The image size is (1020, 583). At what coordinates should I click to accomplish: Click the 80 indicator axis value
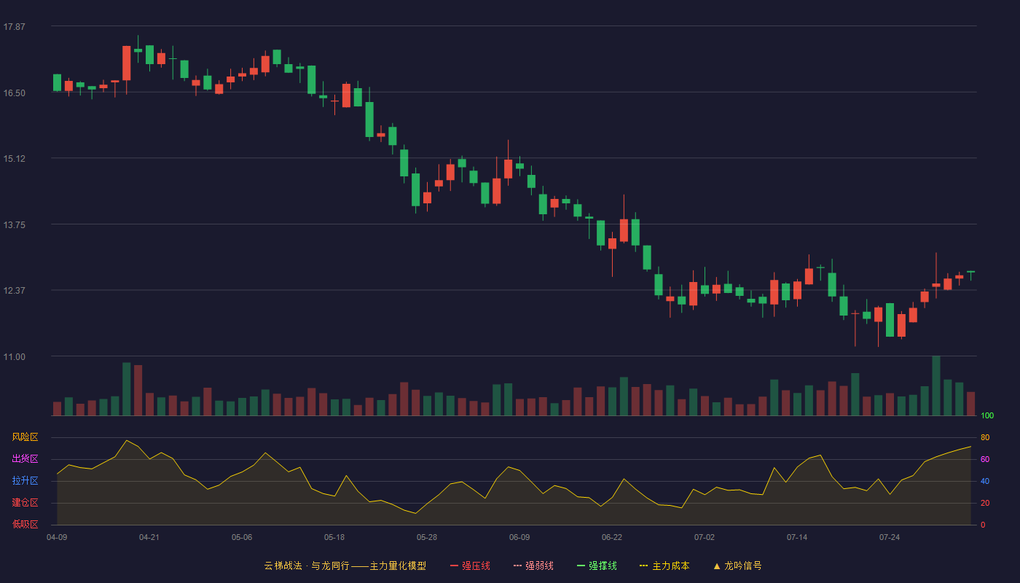tap(985, 437)
